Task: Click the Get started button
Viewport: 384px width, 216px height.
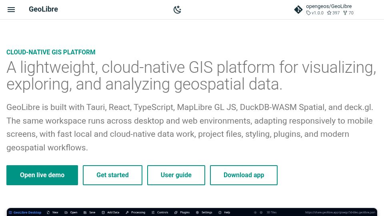Action: pos(112,175)
